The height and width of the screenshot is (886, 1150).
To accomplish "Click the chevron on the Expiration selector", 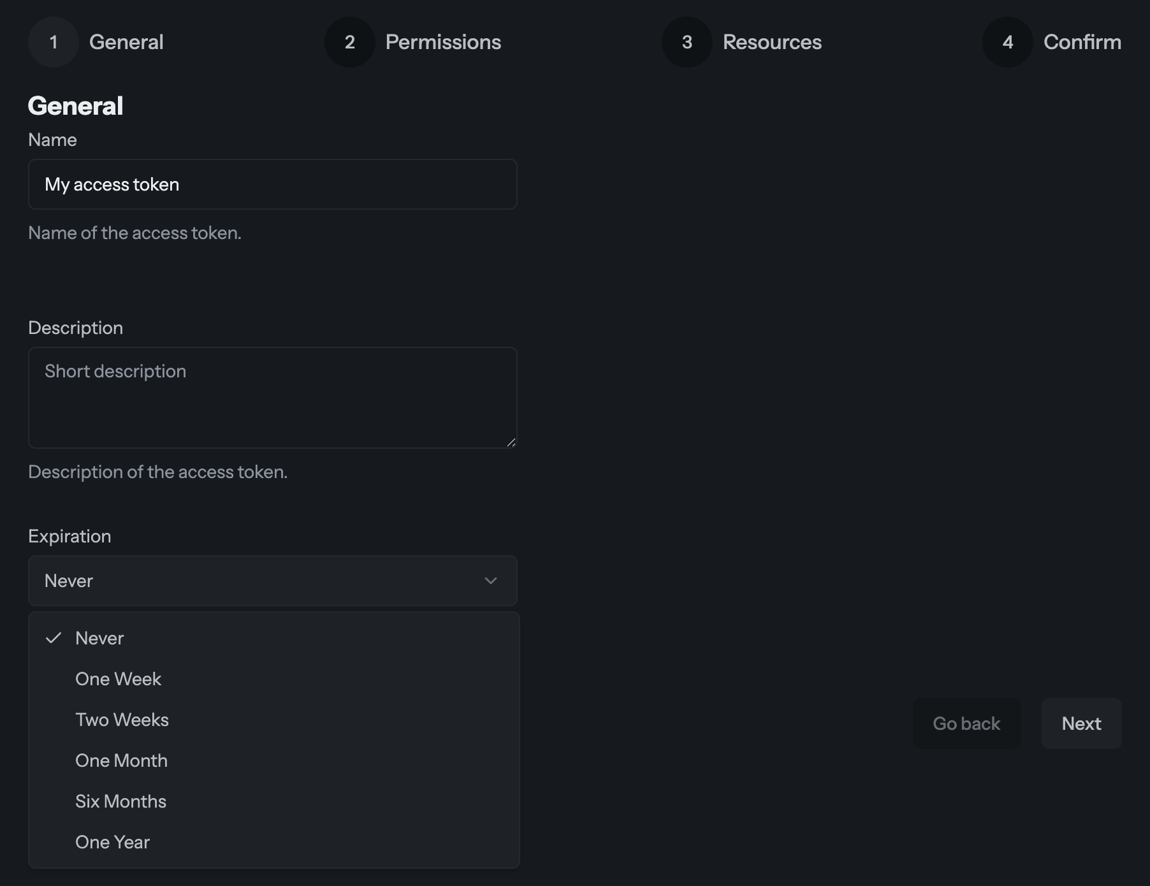I will 490,581.
